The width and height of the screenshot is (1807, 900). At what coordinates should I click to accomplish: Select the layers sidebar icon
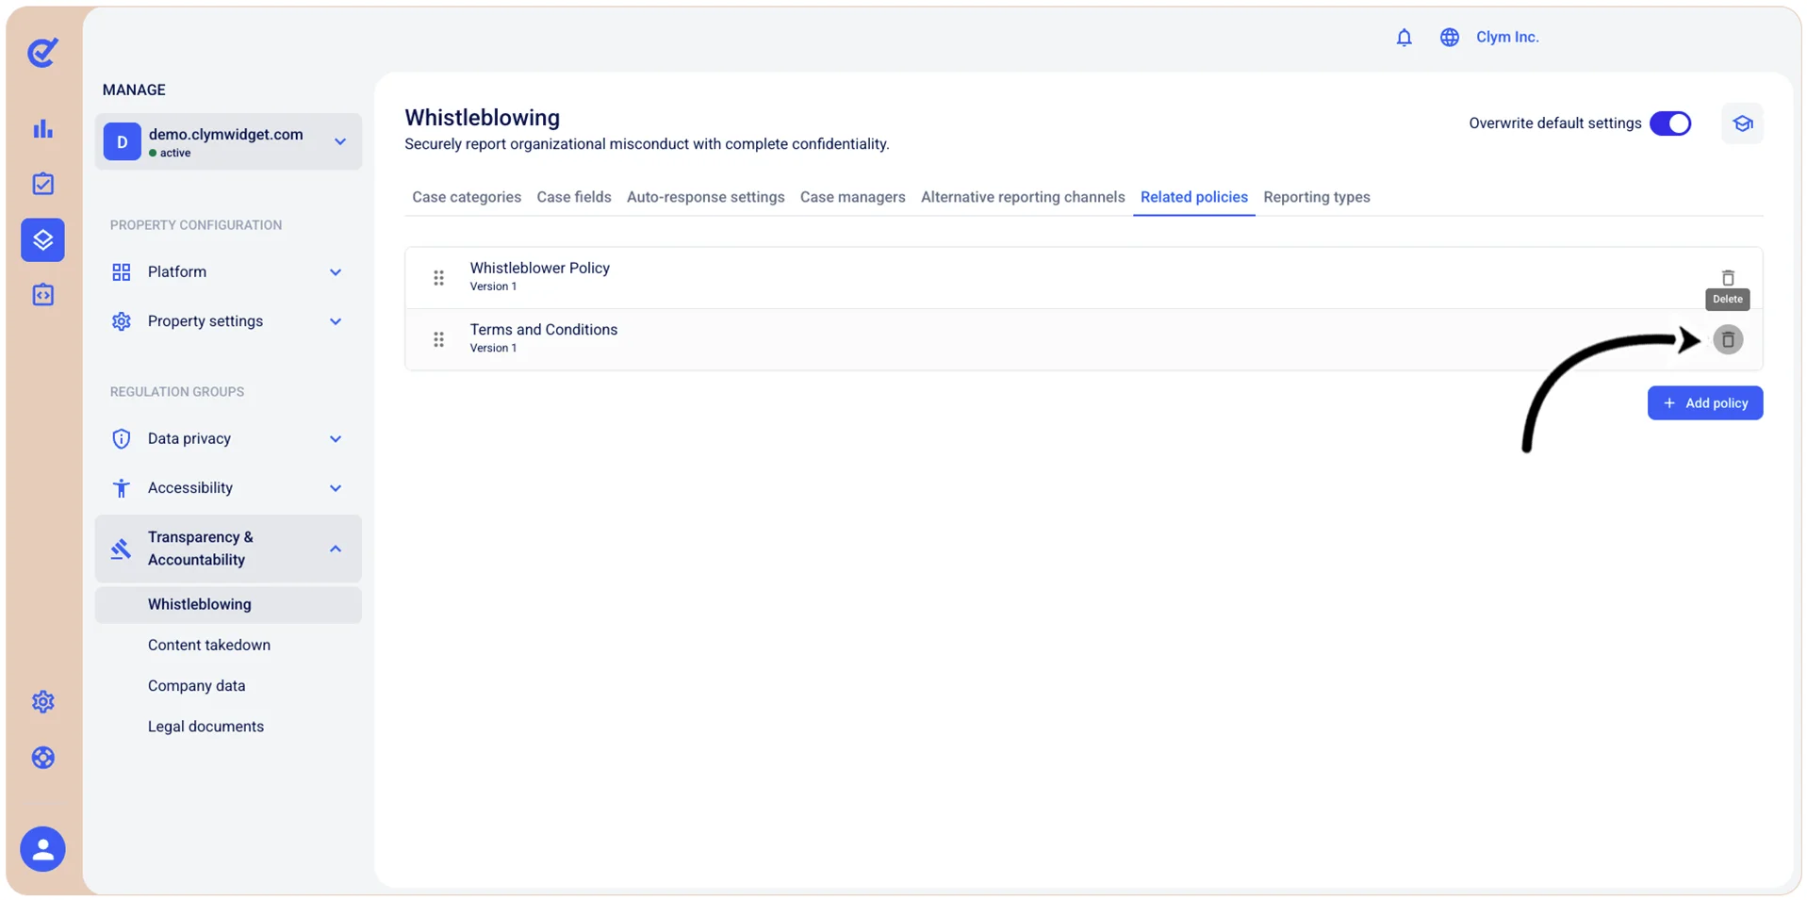coord(42,239)
